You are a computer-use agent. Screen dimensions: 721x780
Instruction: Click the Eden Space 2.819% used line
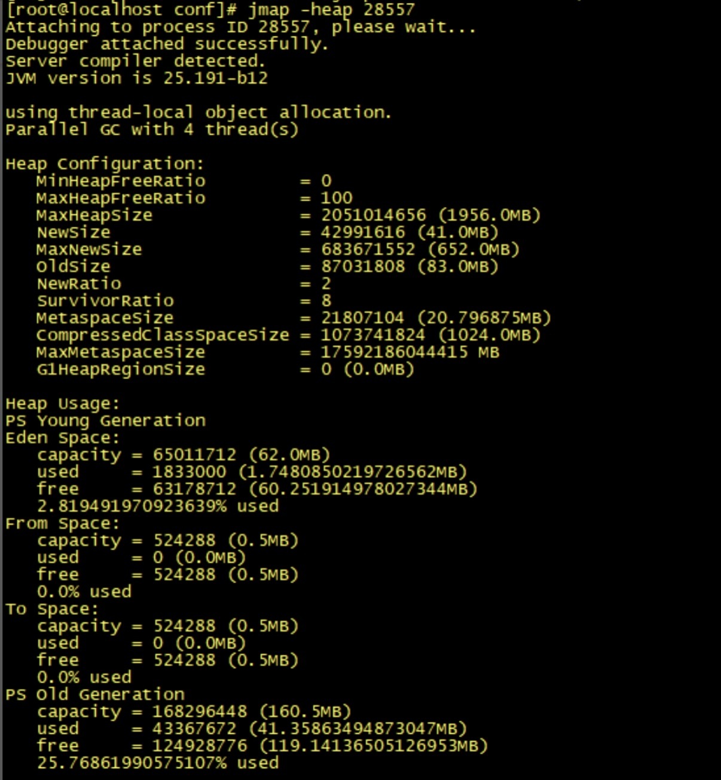tap(158, 506)
